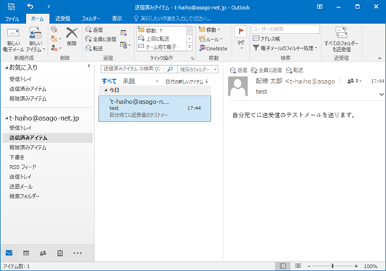Open the Clean Up dropdown icon
The height and width of the screenshot is (271, 386).
tap(56, 39)
